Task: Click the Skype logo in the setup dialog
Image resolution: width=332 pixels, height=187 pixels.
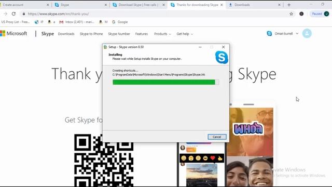Action: click(222, 57)
